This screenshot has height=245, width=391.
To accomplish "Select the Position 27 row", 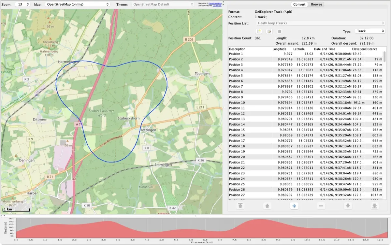I will [x=305, y=195].
